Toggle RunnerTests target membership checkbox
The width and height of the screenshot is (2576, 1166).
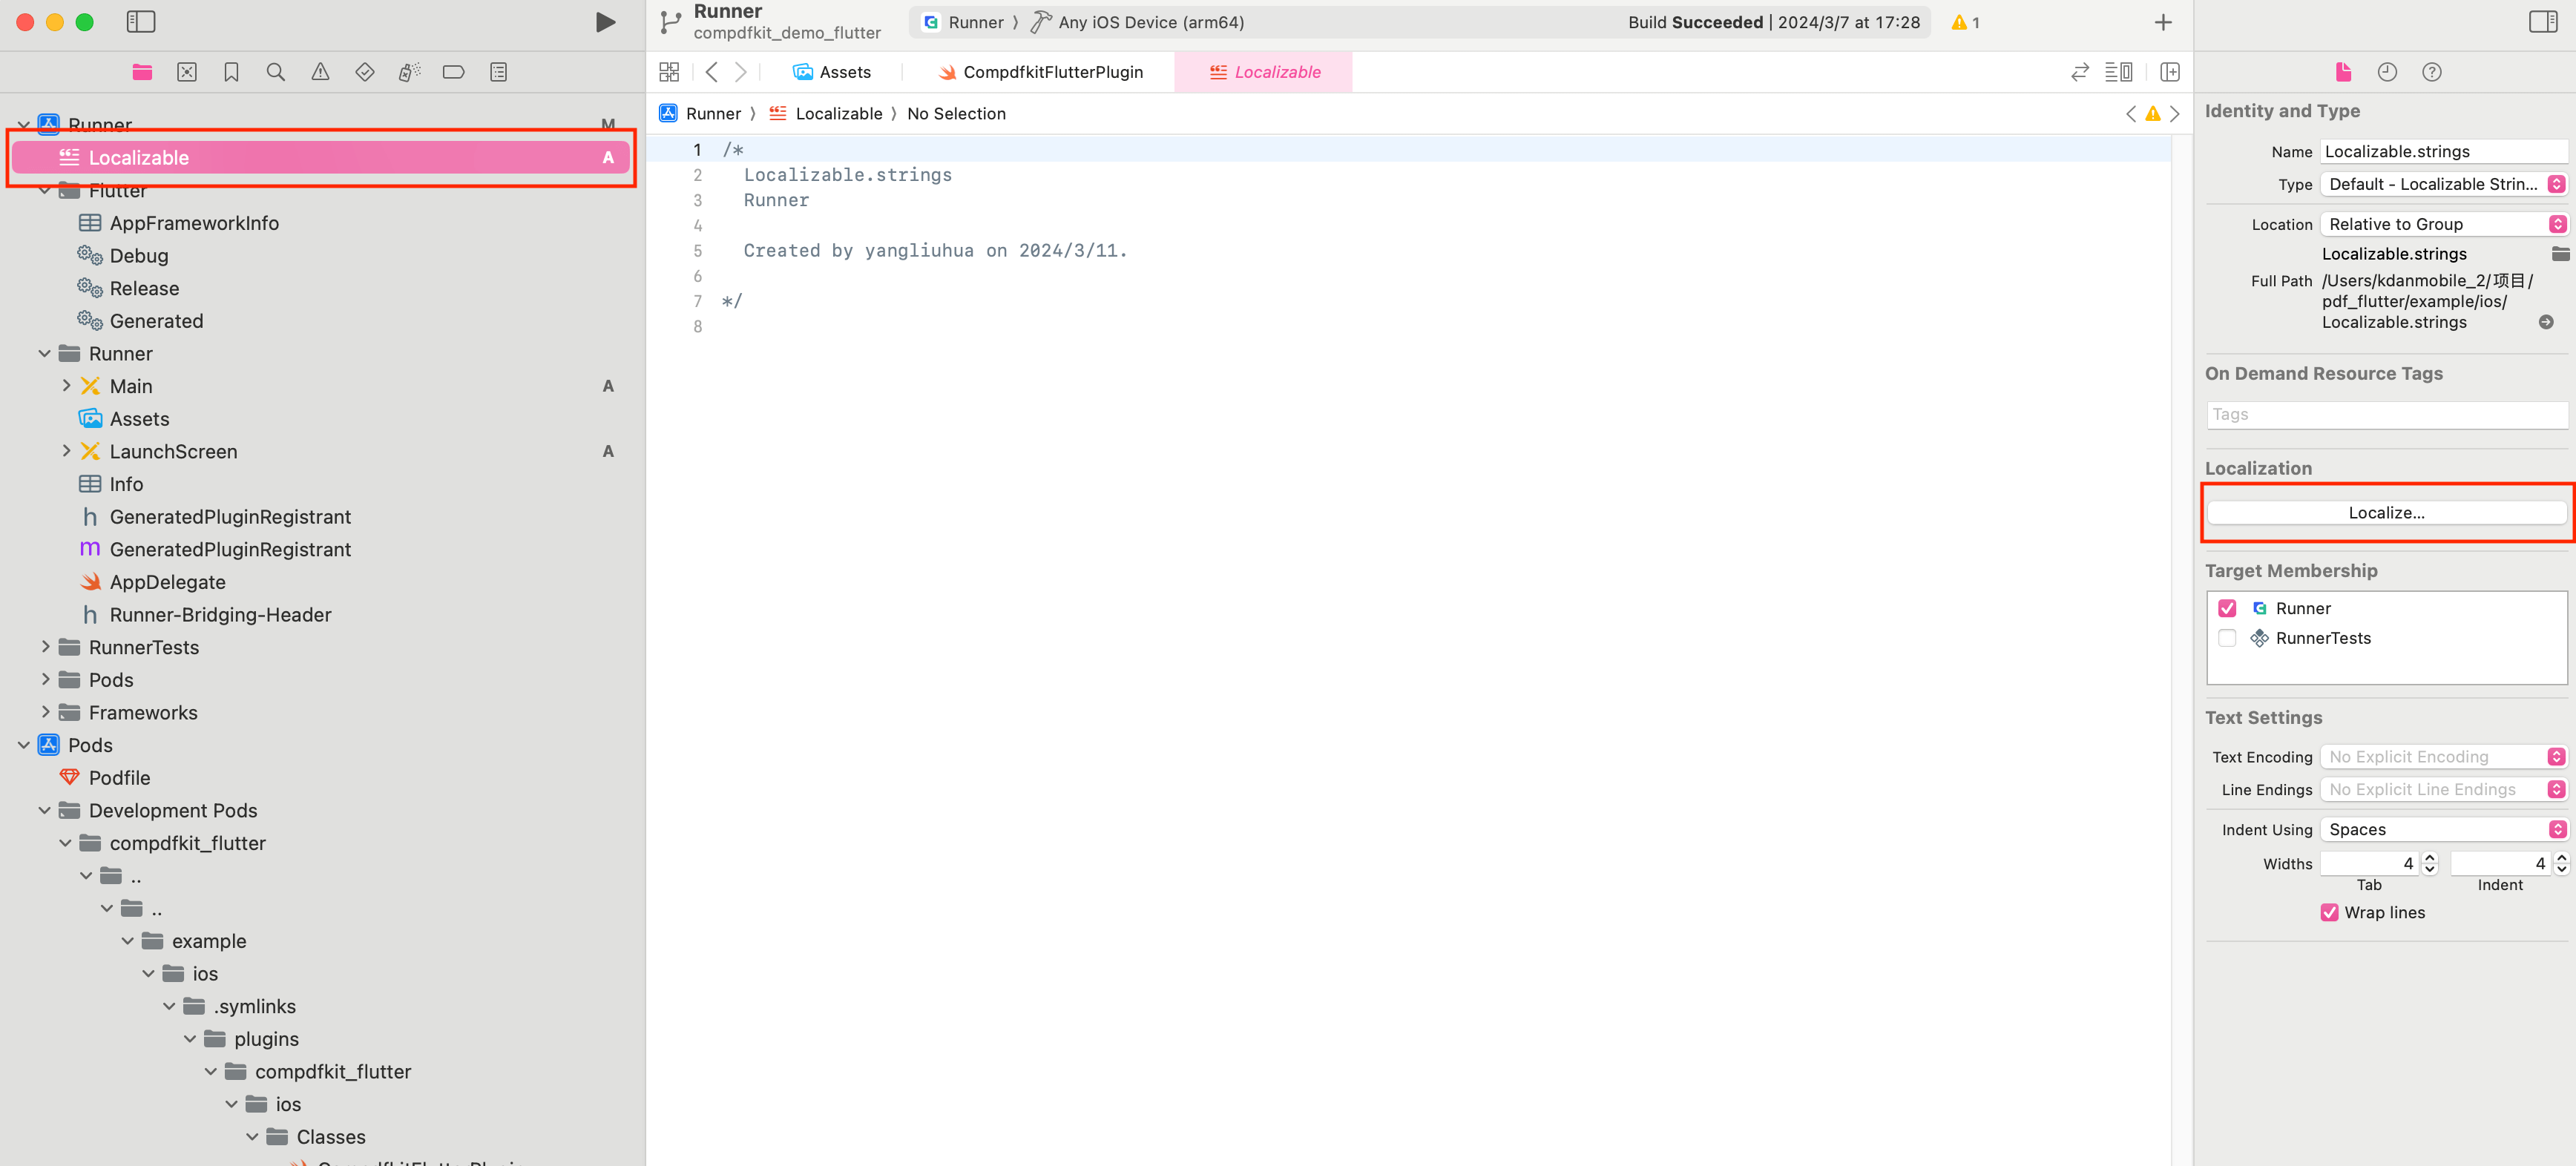click(2228, 637)
